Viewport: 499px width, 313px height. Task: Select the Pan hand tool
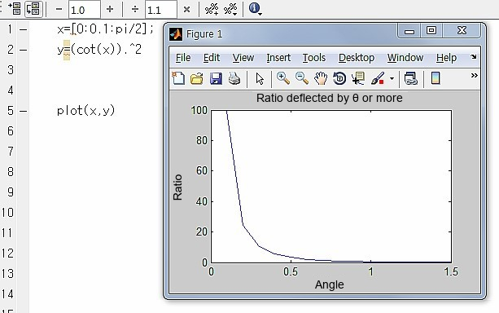[321, 78]
